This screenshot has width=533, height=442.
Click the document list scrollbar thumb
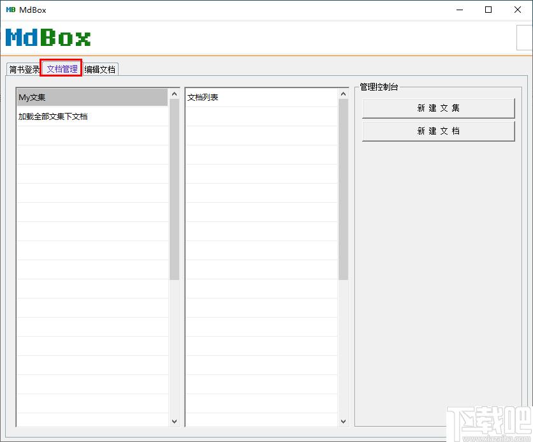point(343,189)
